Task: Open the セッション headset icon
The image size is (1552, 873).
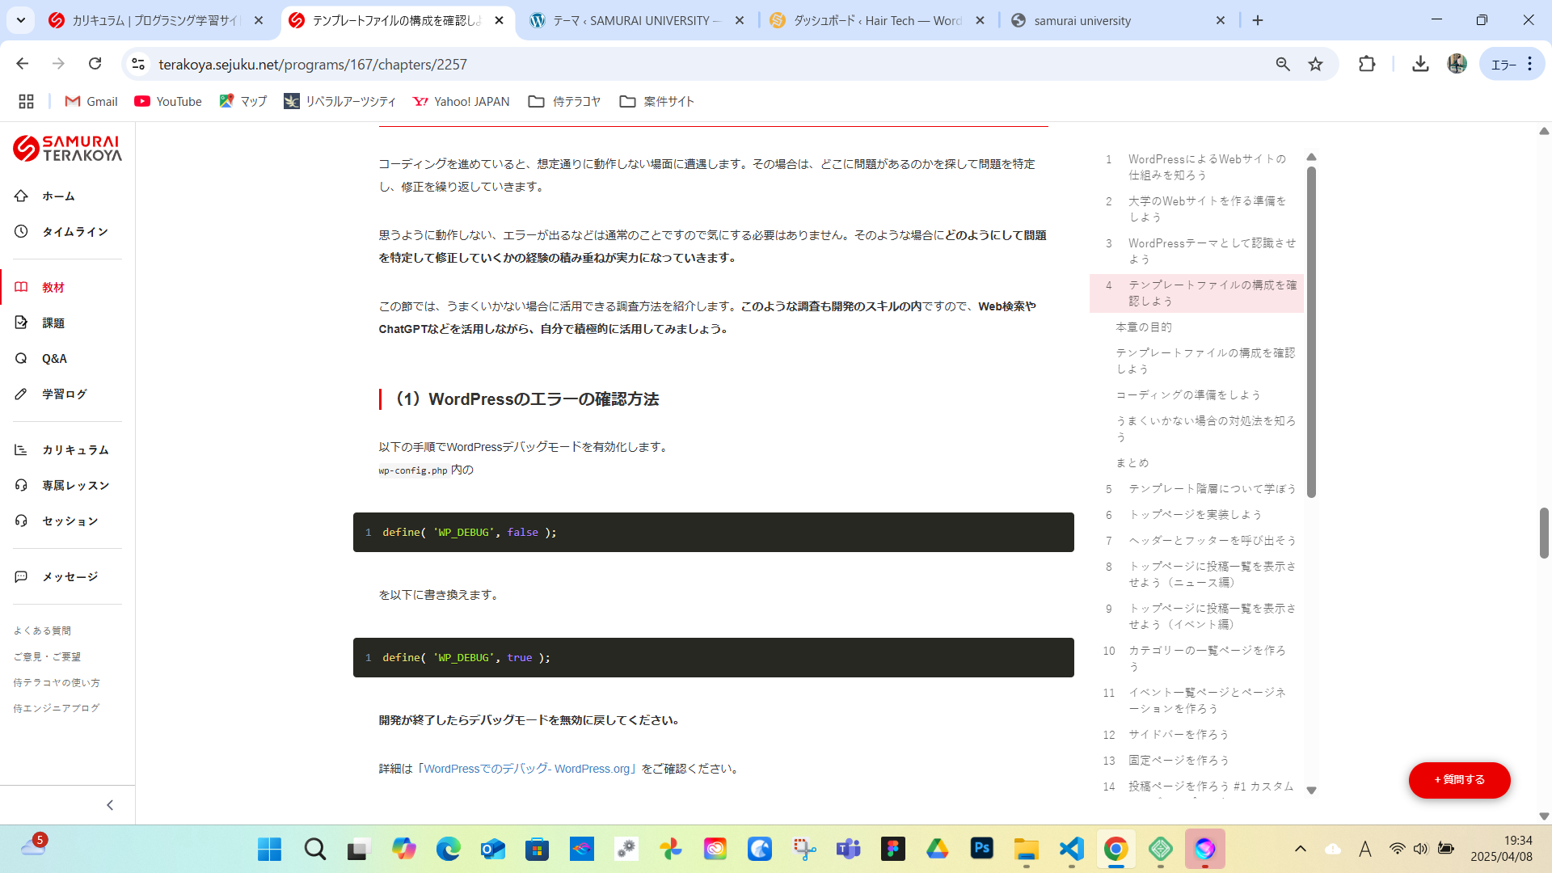Action: (x=21, y=521)
